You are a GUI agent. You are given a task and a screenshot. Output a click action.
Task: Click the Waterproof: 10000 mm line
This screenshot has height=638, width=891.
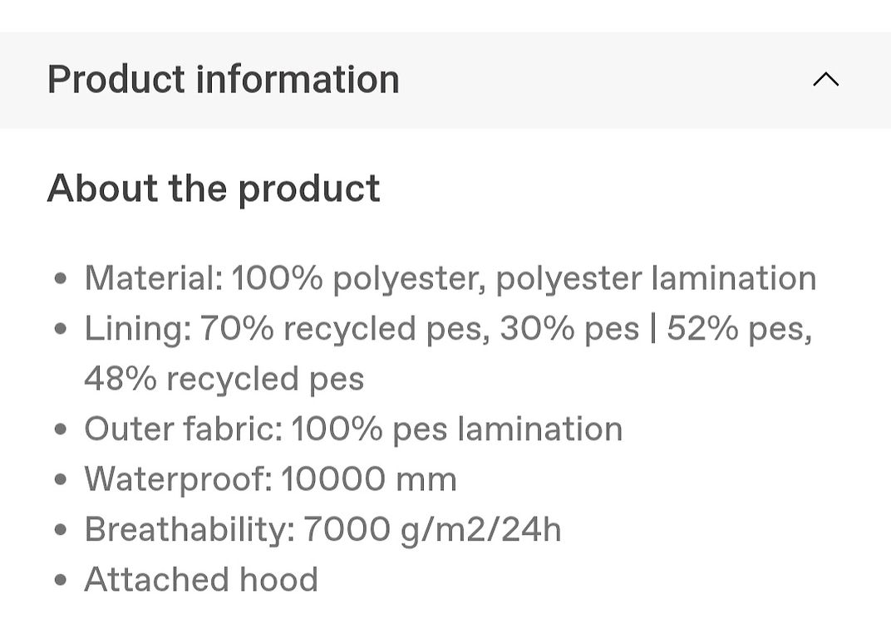tap(270, 479)
